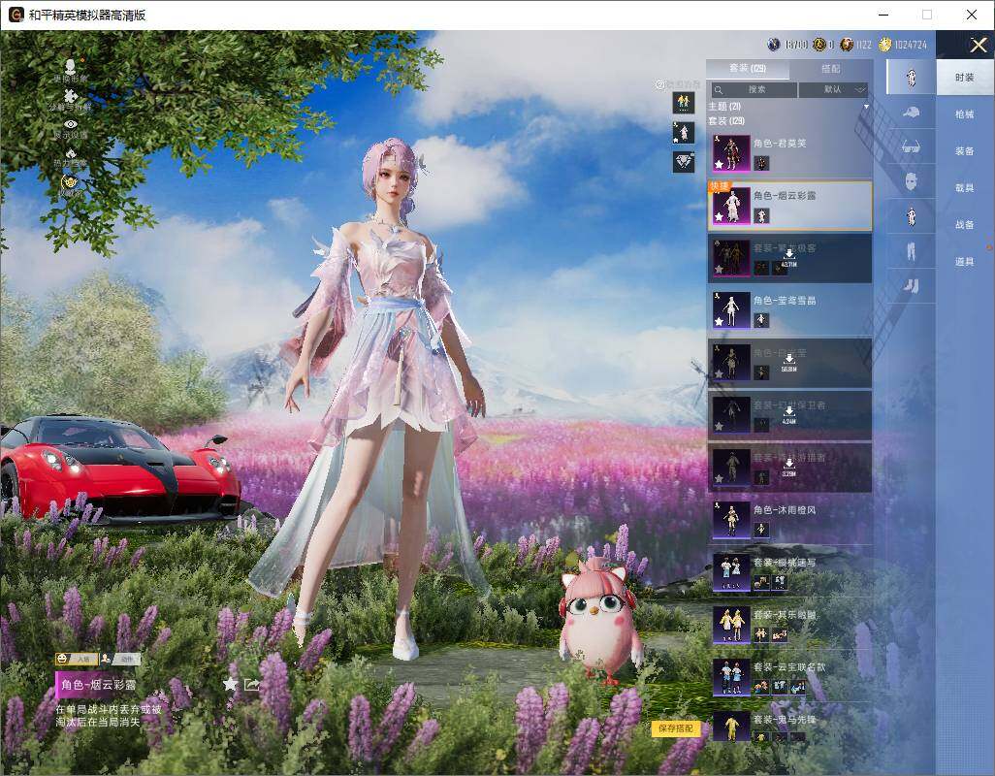This screenshot has height=776, width=995.
Task: Open the 默认 sort dropdown
Action: point(833,89)
